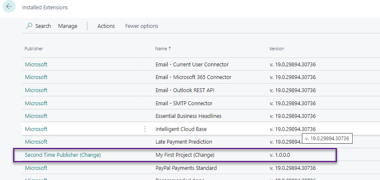Viewport: 380px width, 180px height.
Task: Select PayPal Payments Standard extension
Action: 186,168
